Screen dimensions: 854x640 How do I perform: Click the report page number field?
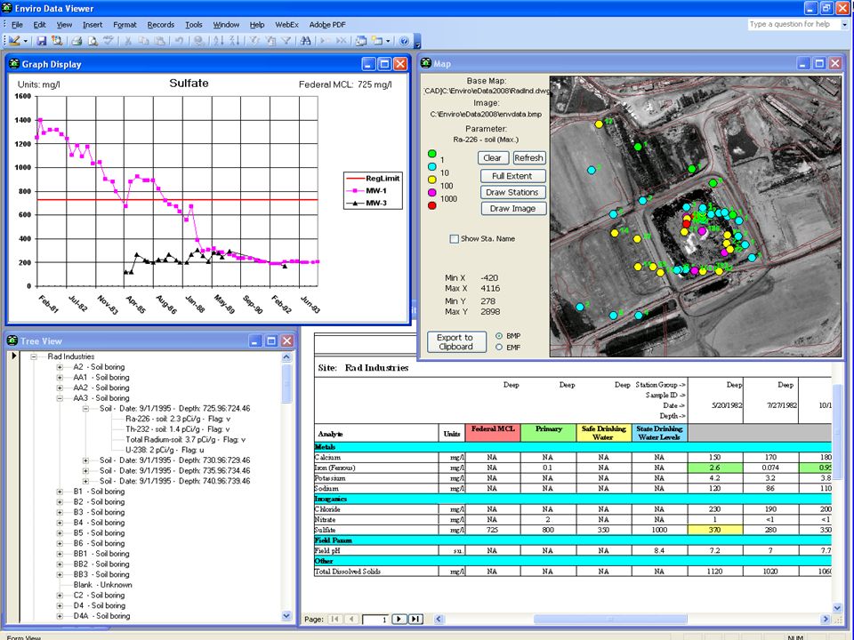(375, 620)
